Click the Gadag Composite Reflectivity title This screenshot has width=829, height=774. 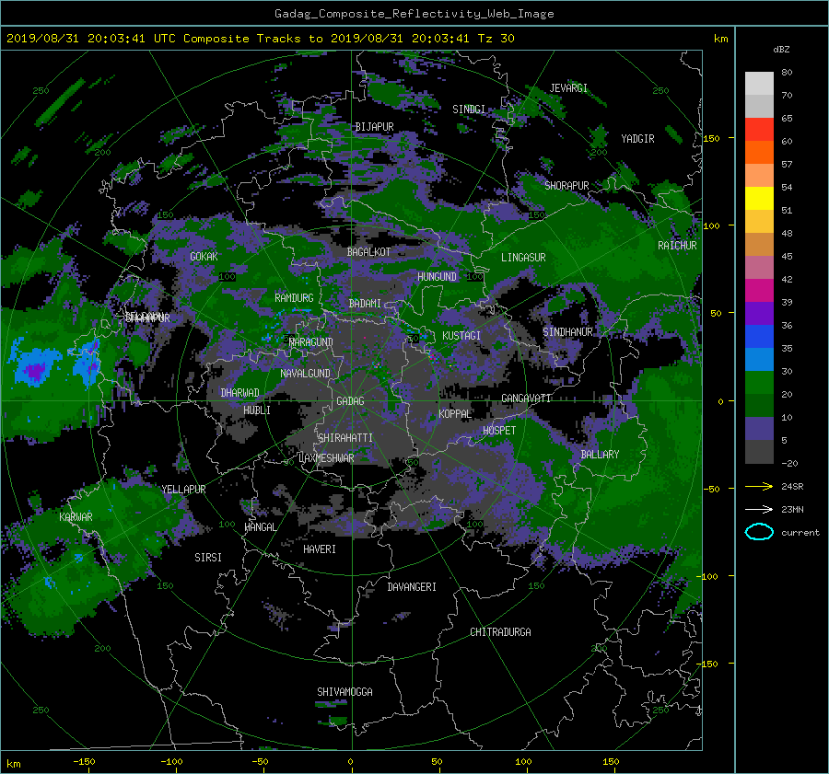(414, 14)
